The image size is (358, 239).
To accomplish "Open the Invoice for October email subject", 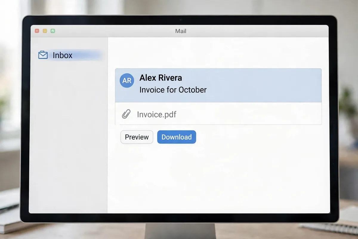I will point(173,90).
